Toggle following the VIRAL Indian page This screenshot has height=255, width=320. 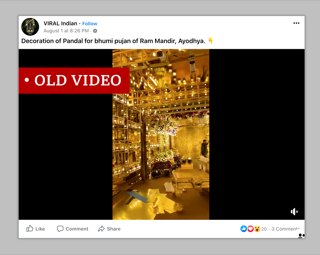click(90, 23)
